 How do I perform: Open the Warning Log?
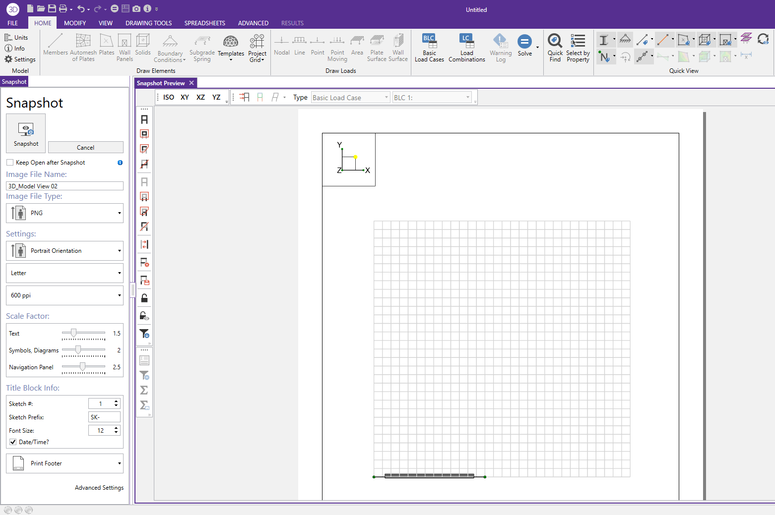coord(501,48)
